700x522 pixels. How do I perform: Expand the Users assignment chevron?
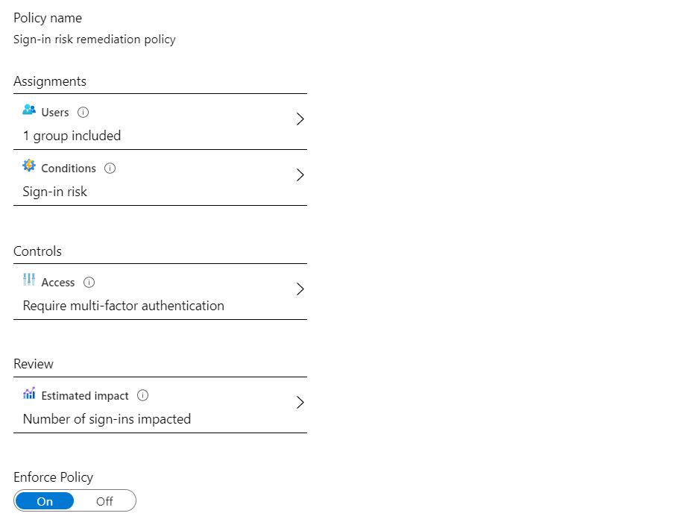tap(300, 119)
